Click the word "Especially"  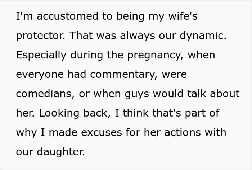(x=41, y=56)
